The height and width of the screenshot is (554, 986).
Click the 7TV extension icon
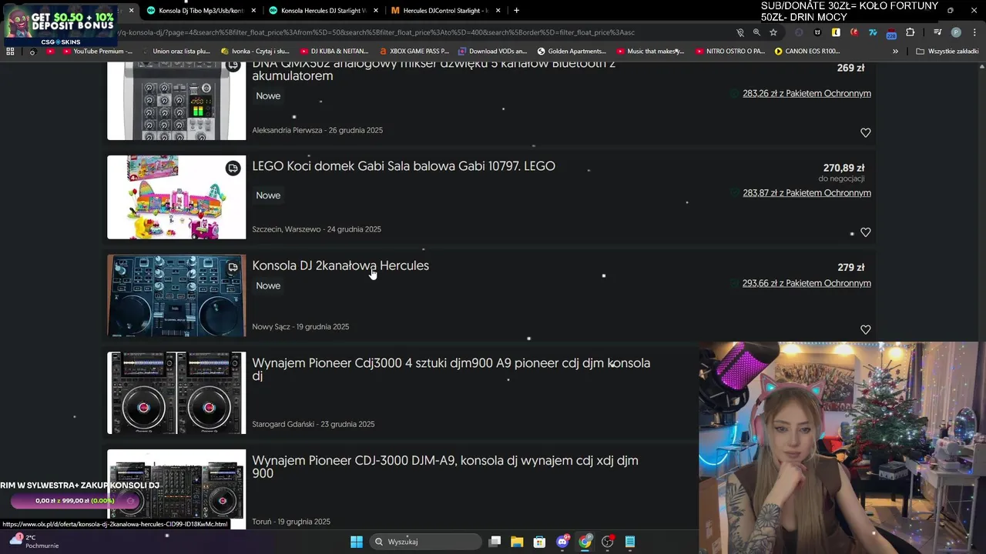[873, 32]
